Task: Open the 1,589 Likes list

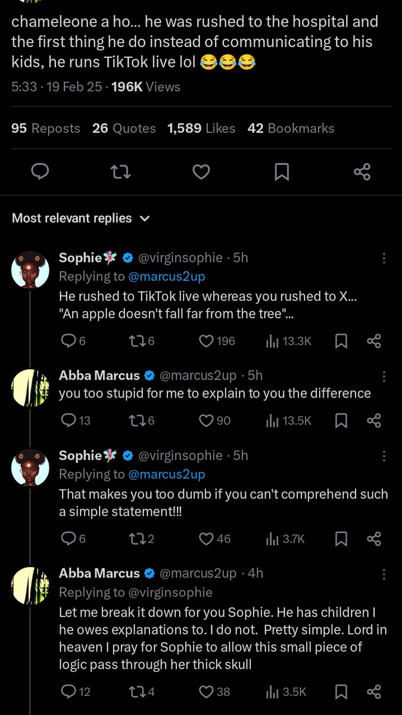Action: coord(201,128)
